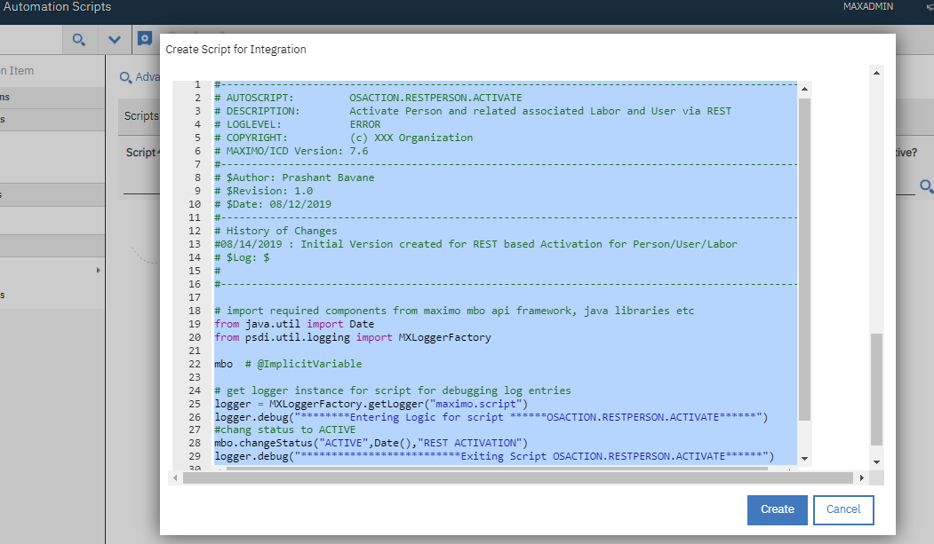Click the toolbar search magnifier icon
The height and width of the screenshot is (544, 934).
(78, 39)
